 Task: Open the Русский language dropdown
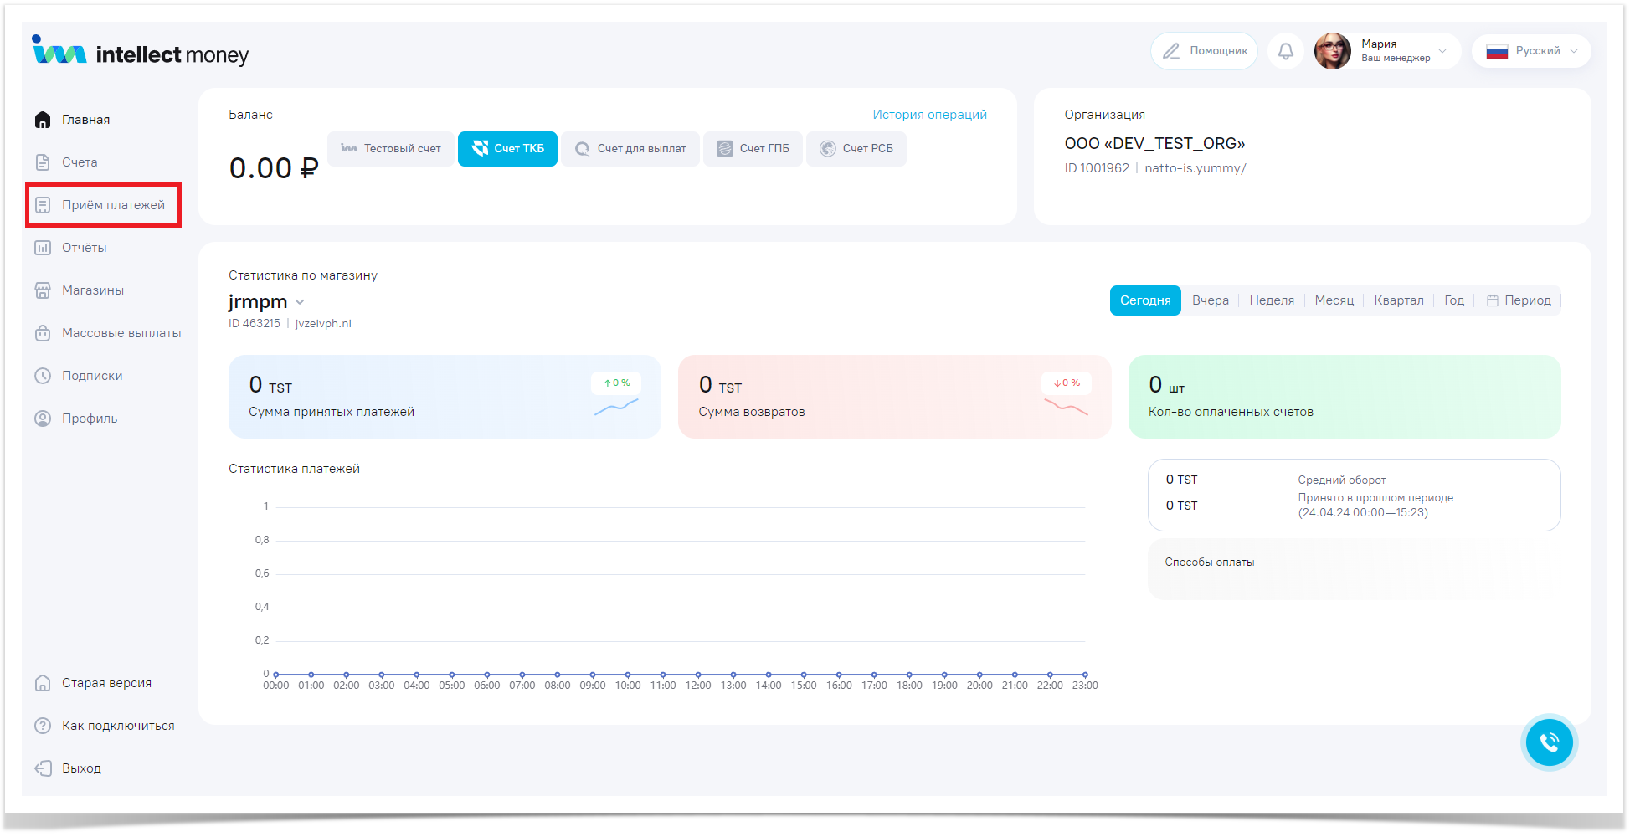1531,51
